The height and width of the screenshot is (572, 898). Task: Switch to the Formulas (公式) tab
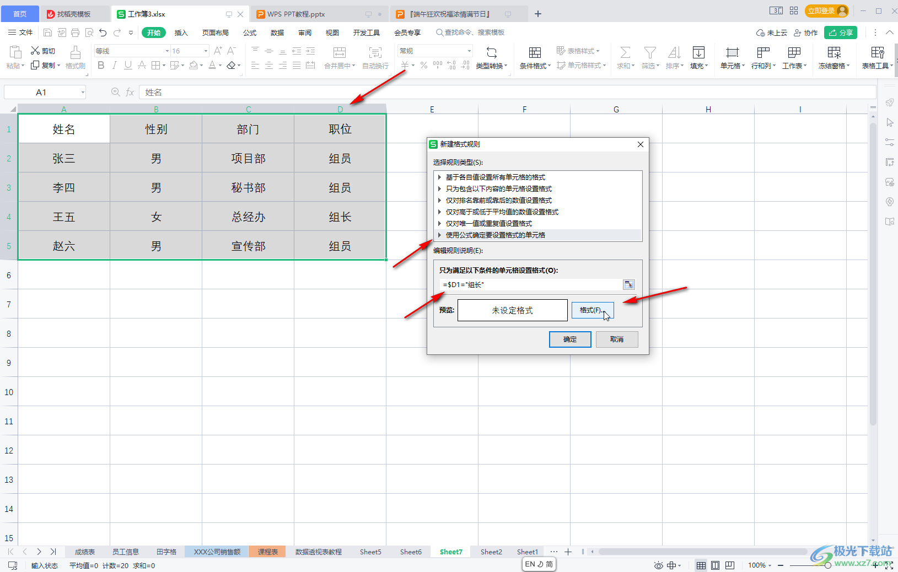coord(250,33)
